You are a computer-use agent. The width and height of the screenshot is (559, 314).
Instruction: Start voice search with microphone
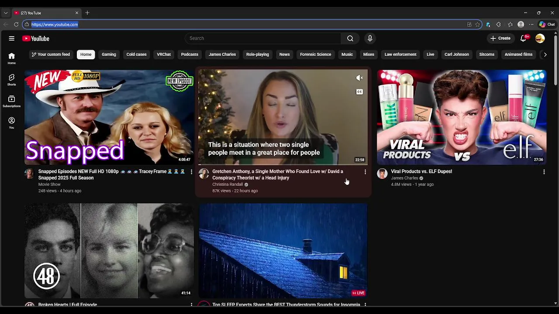pyautogui.click(x=370, y=38)
